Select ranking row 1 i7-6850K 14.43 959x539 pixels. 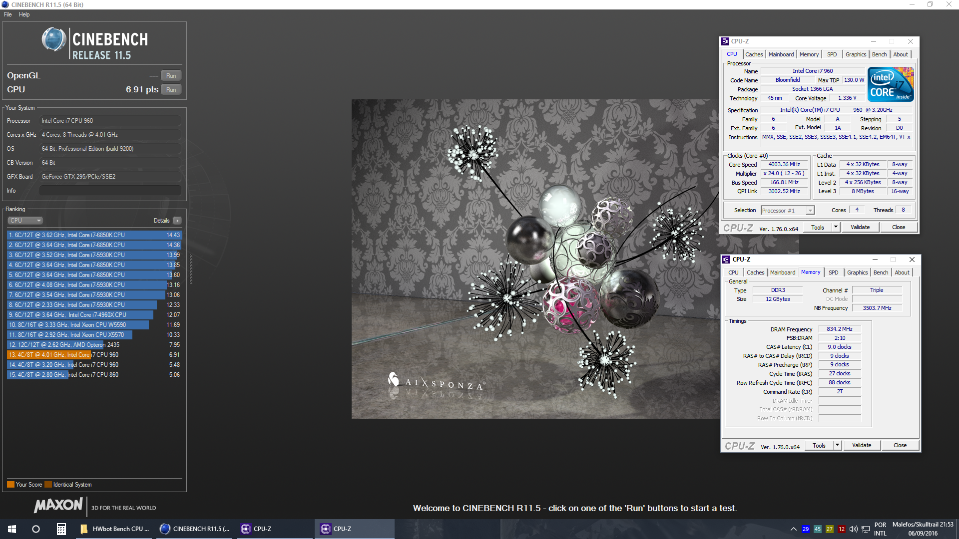94,235
